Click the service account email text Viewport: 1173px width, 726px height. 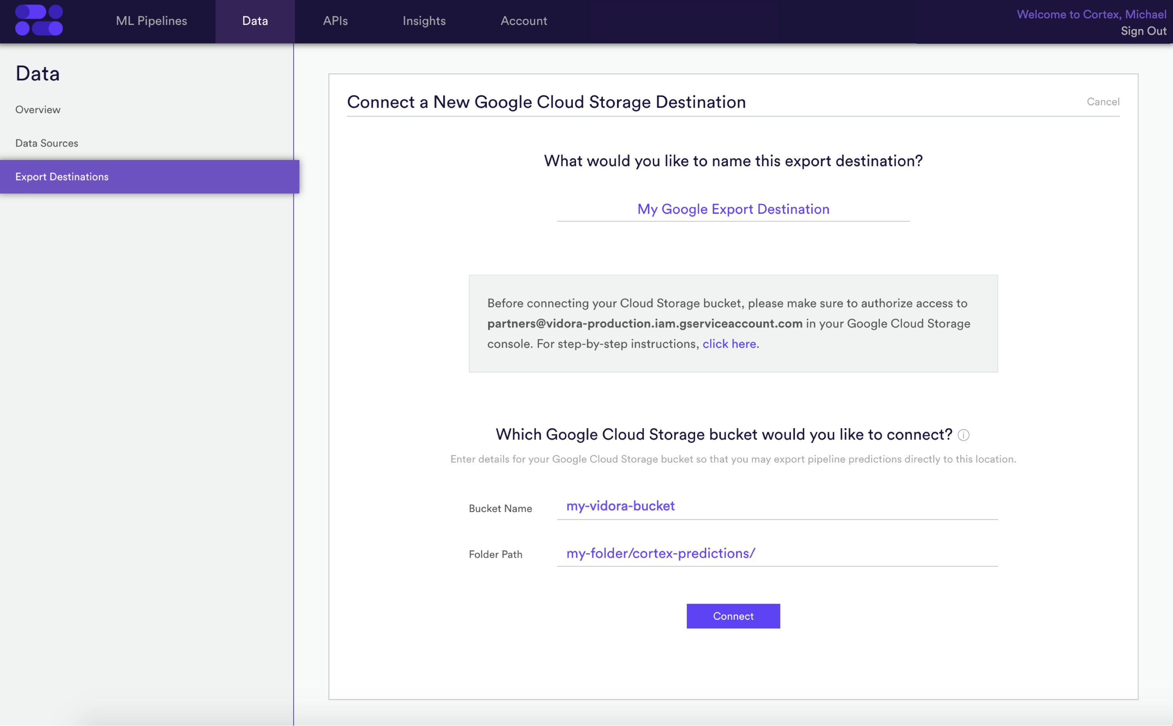pyautogui.click(x=644, y=324)
